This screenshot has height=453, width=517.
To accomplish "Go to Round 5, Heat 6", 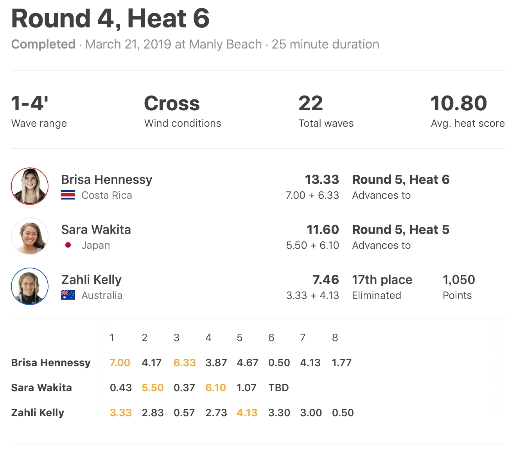I will (x=400, y=180).
